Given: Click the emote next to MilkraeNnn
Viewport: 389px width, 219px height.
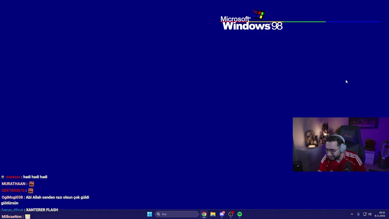Looking at the screenshot, I should [28, 217].
